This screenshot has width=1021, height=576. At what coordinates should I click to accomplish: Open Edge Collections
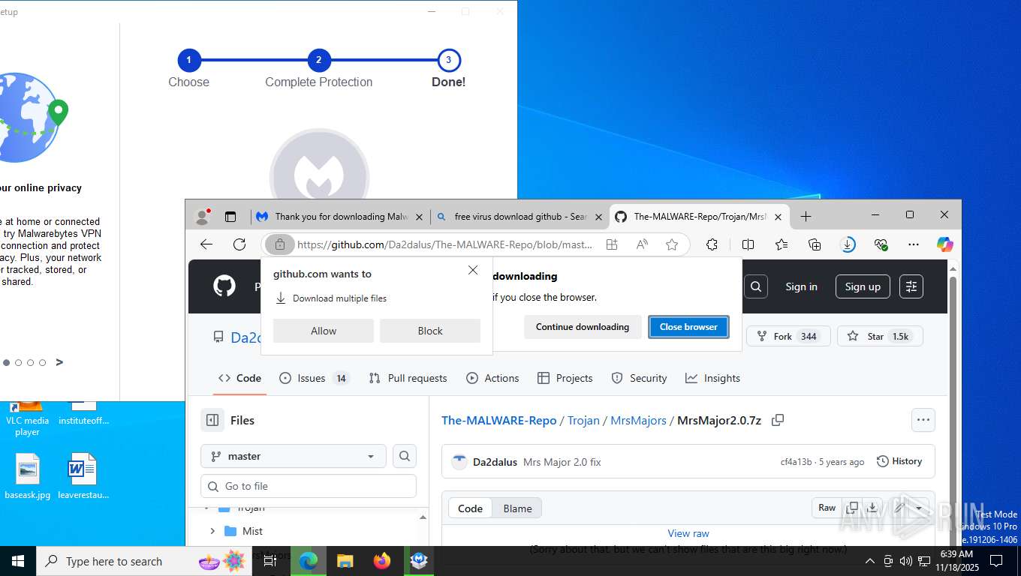[815, 244]
